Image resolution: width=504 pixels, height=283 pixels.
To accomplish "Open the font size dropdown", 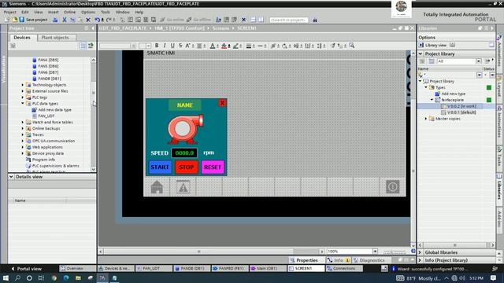I will click(148, 46).
